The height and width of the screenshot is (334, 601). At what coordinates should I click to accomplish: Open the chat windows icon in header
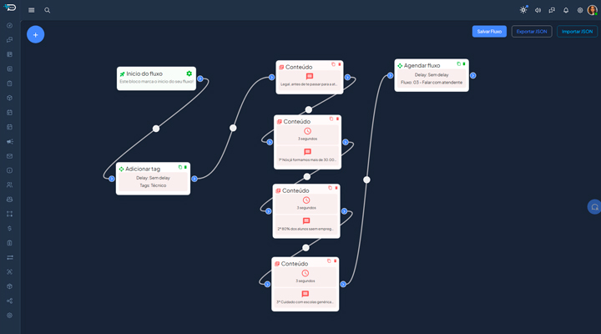click(552, 10)
